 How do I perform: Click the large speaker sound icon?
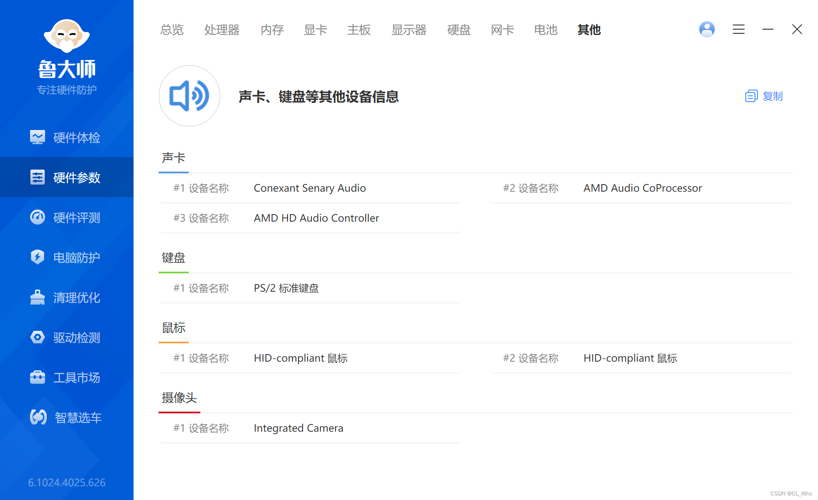pyautogui.click(x=189, y=96)
